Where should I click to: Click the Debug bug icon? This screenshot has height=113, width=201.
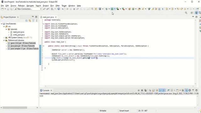click(x=106, y=9)
